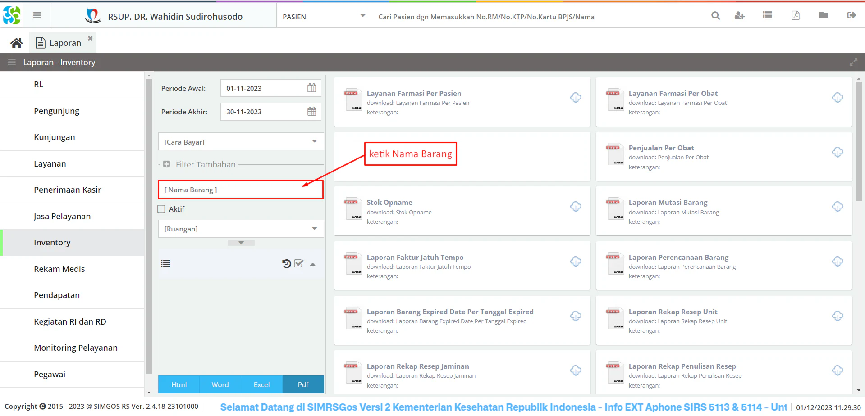
Task: Choose Word output format
Action: click(220, 384)
